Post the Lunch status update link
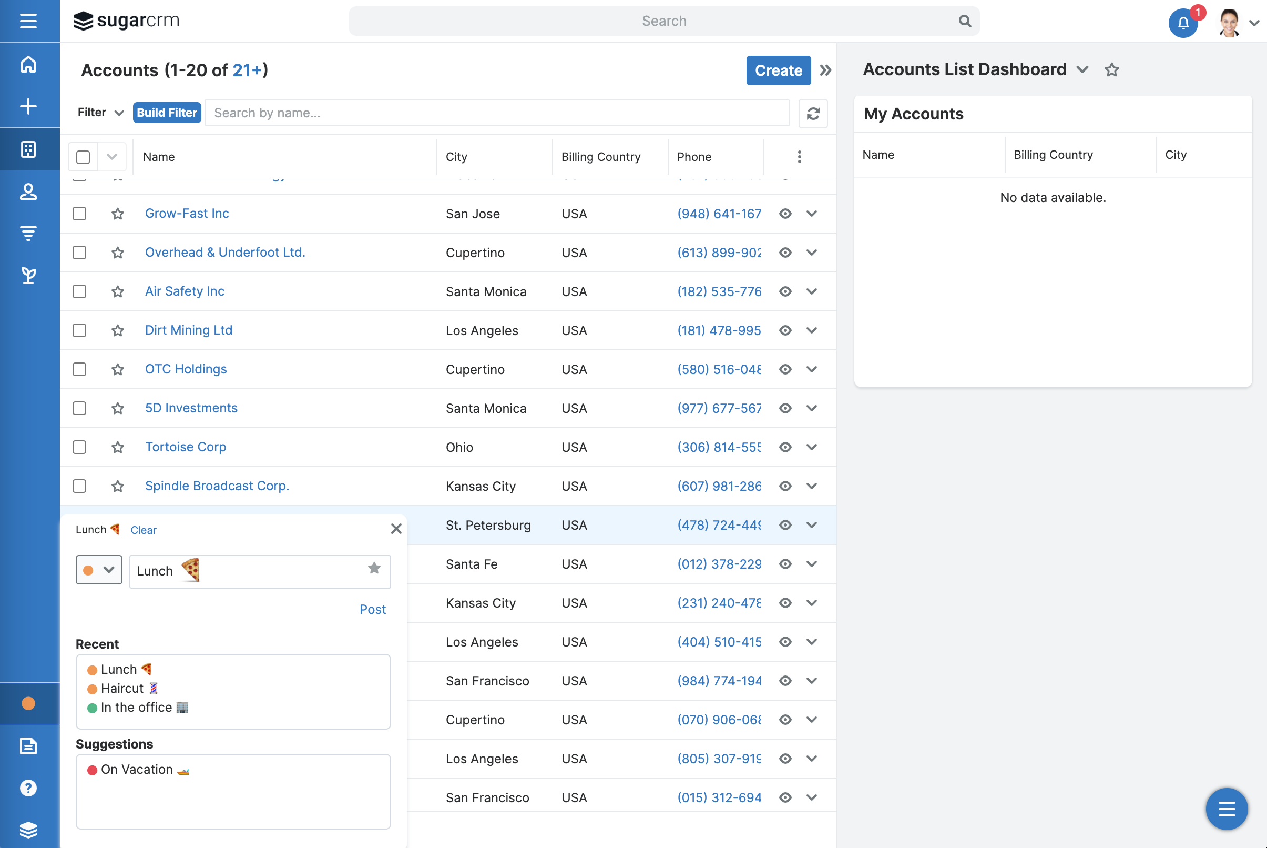 pyautogui.click(x=373, y=609)
